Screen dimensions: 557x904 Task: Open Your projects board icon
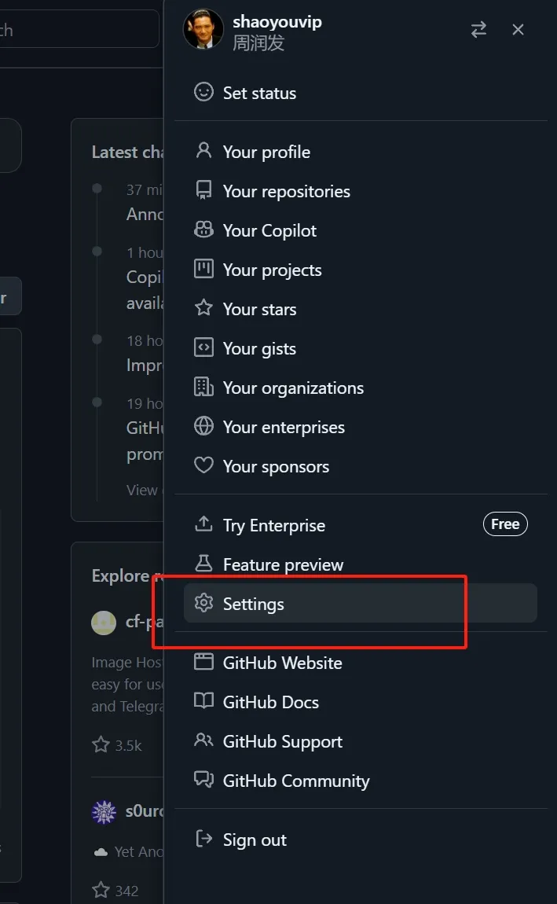pyautogui.click(x=203, y=269)
